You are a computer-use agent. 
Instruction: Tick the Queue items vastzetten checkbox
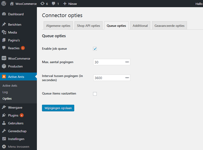[x=95, y=94]
